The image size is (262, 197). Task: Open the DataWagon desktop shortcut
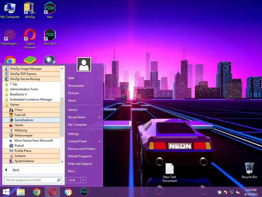(10, 37)
